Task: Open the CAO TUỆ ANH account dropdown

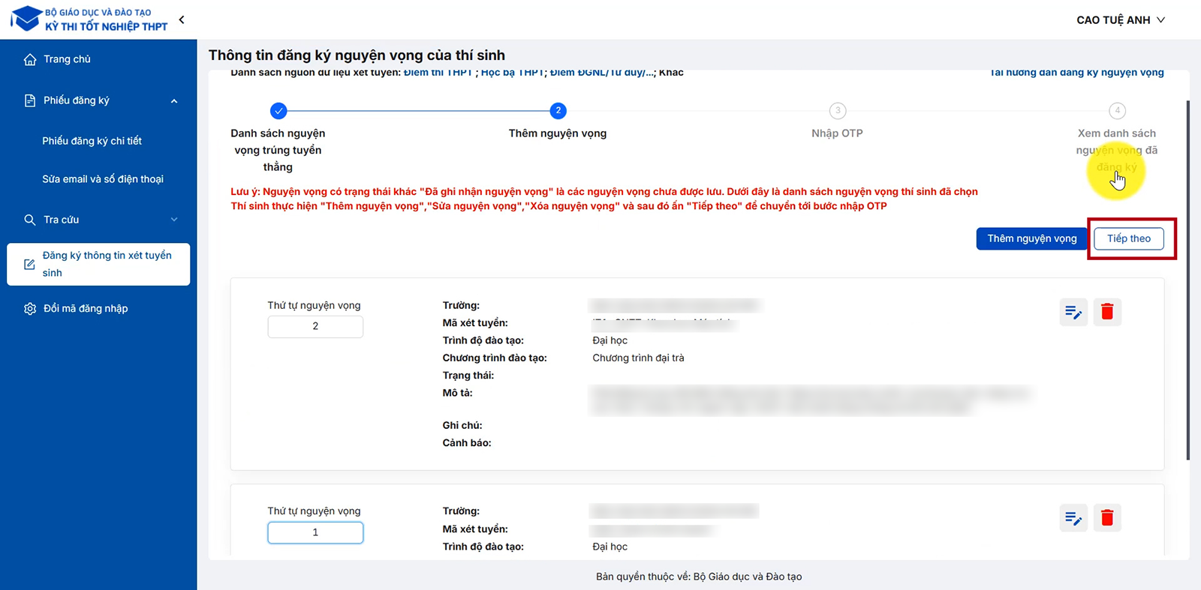Action: pos(1120,20)
